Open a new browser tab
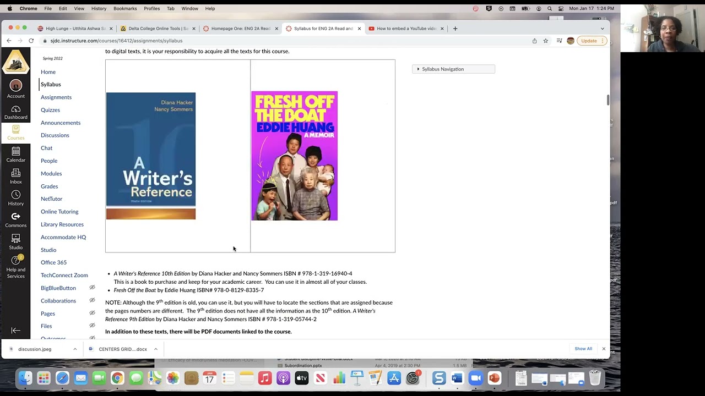The height and width of the screenshot is (396, 705). [x=455, y=29]
